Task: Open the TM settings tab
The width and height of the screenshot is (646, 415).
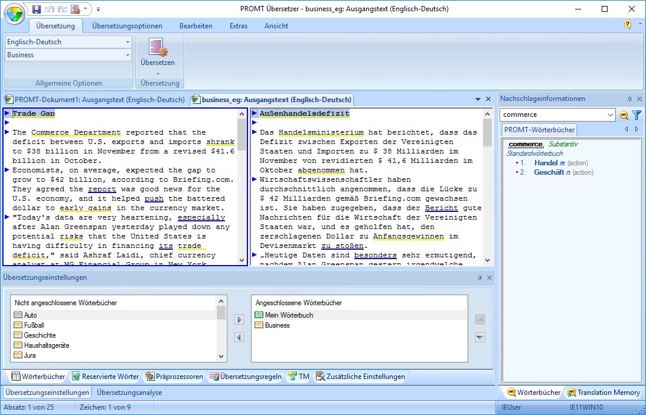Action: tap(299, 376)
